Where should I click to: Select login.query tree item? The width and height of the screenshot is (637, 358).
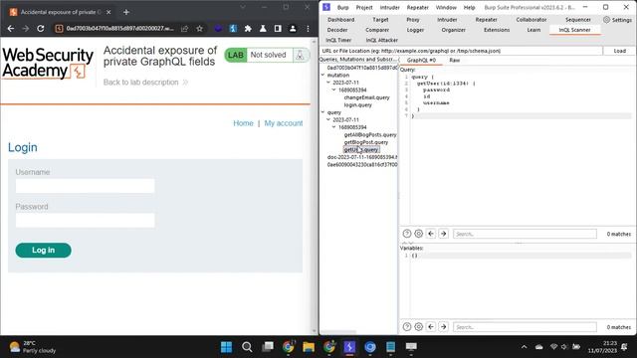(357, 104)
